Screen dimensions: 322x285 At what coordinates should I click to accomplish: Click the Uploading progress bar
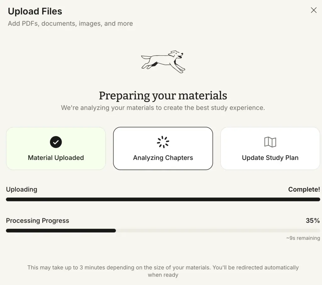(x=163, y=199)
